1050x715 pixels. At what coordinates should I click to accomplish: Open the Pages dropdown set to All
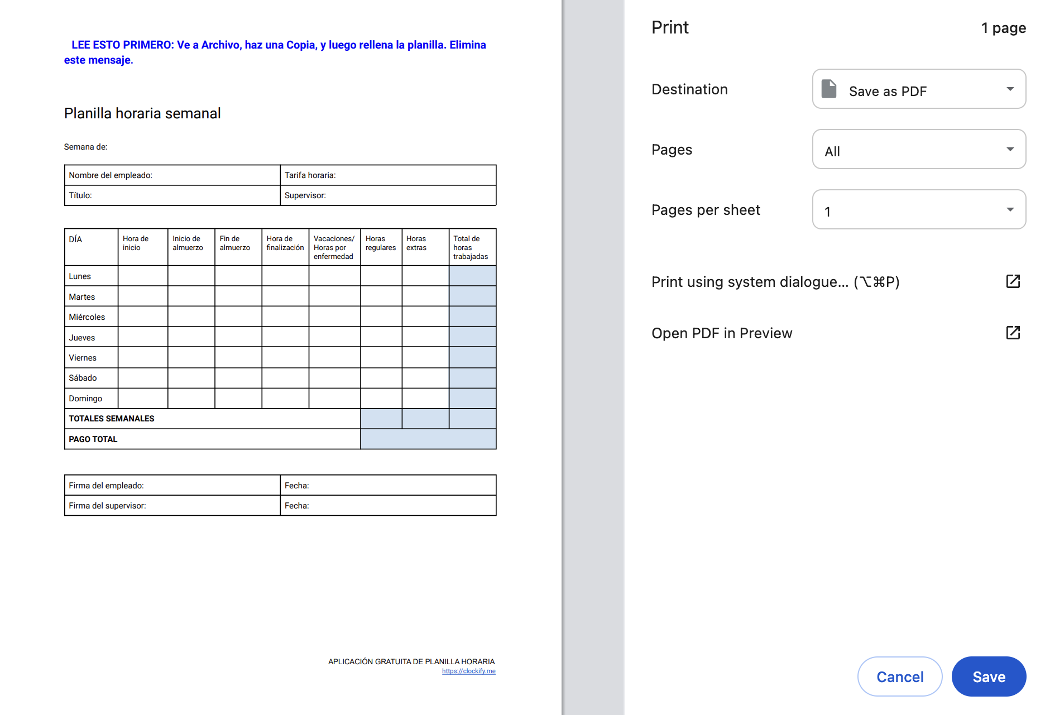pyautogui.click(x=919, y=150)
